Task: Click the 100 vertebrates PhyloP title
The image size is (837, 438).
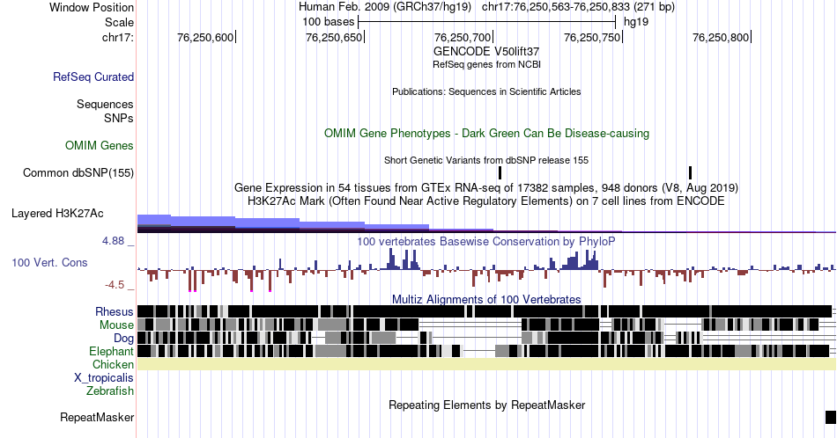Action: (x=486, y=241)
